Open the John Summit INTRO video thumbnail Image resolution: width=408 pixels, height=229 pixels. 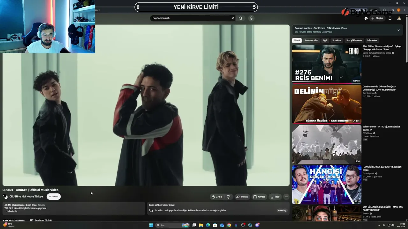pyautogui.click(x=327, y=144)
